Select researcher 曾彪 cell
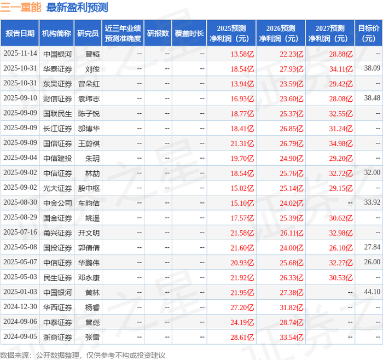 coord(92,322)
